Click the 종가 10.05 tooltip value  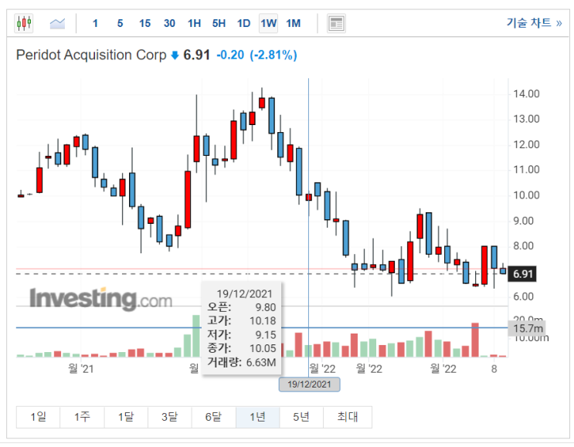click(x=263, y=348)
